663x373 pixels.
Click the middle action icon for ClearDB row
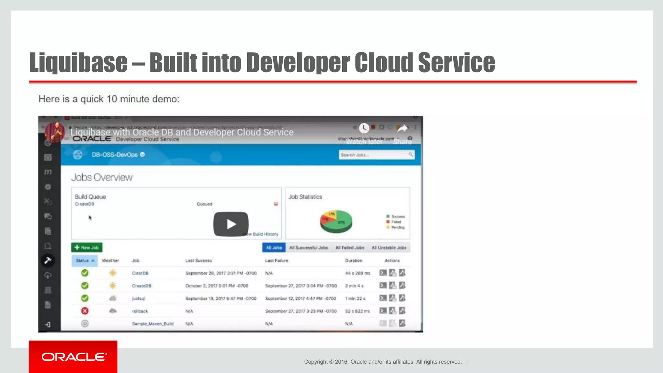pos(393,273)
